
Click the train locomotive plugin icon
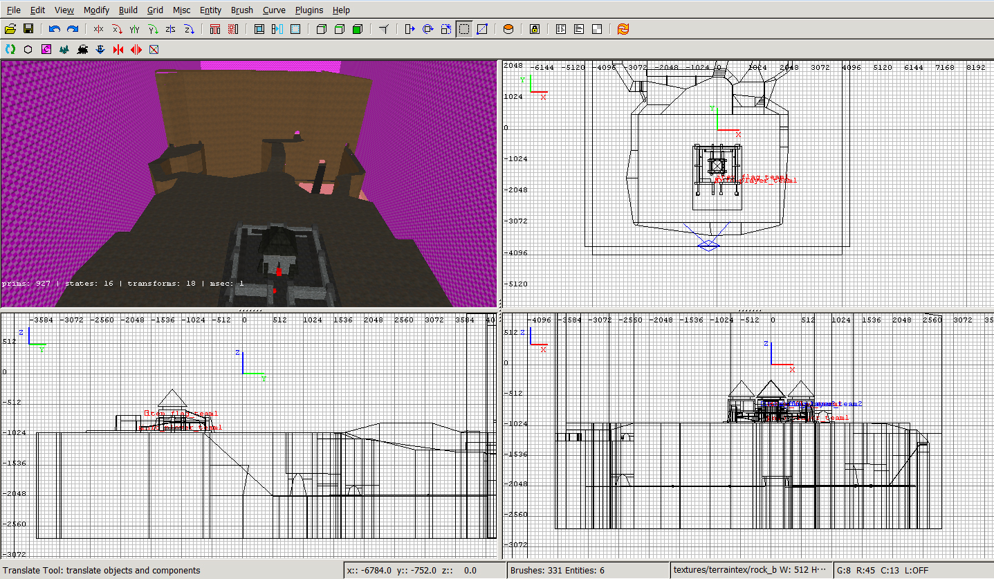[x=82, y=49]
